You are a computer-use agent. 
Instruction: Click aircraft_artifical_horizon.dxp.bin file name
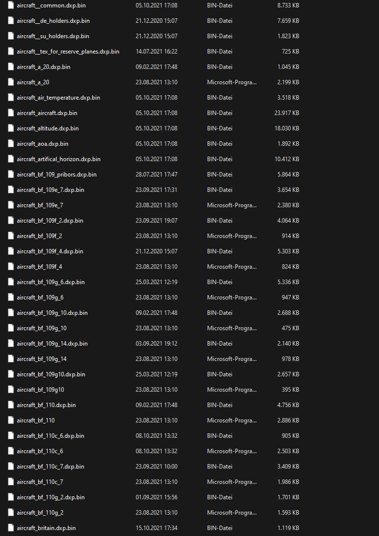click(x=59, y=159)
